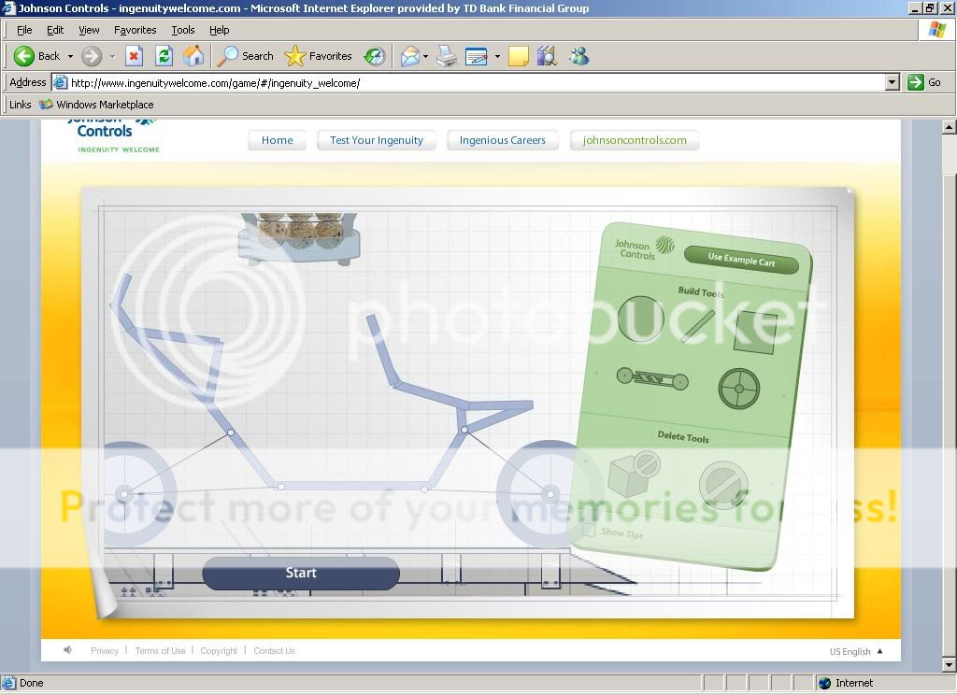Open the Copyright footer link

pyautogui.click(x=219, y=651)
